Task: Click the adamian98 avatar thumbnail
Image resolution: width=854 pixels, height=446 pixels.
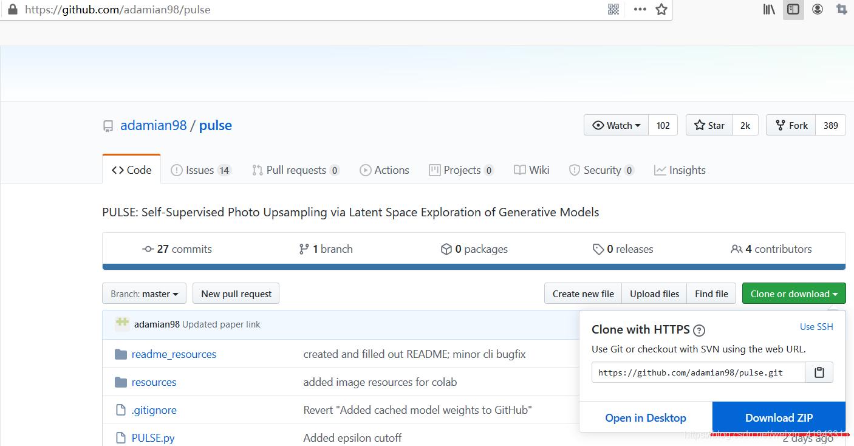Action: pyautogui.click(x=122, y=324)
